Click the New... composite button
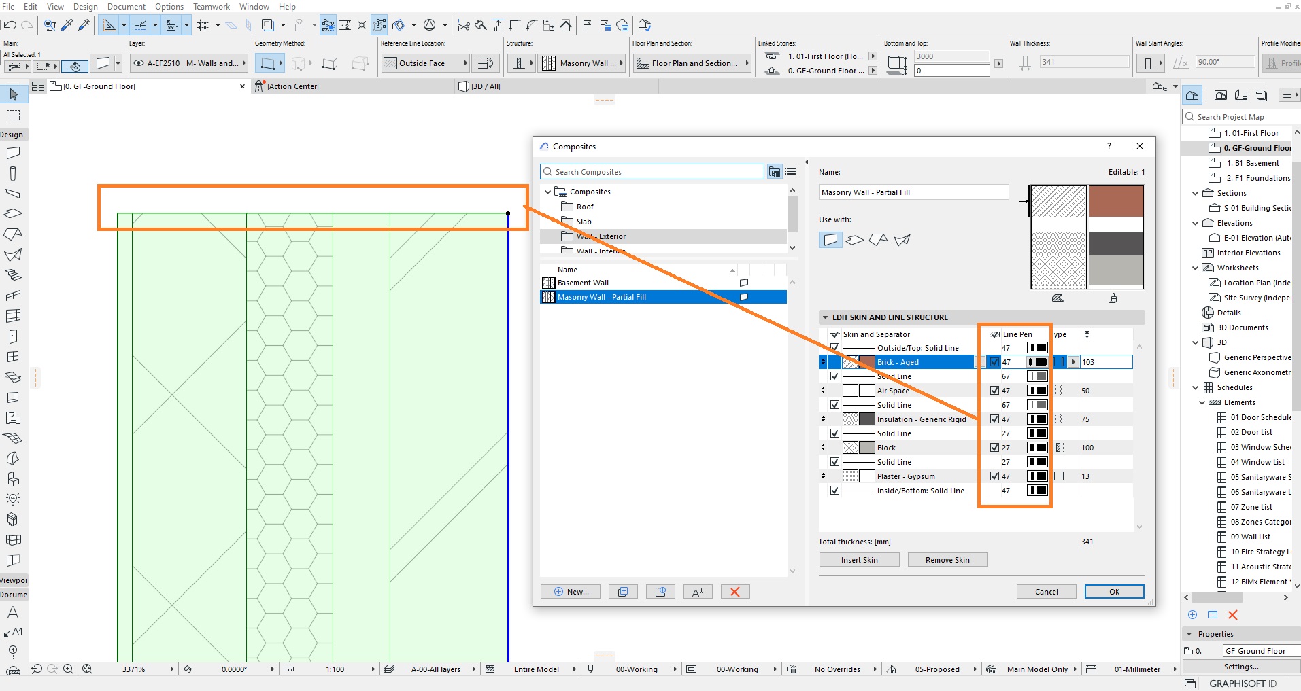This screenshot has height=691, width=1301. pos(571,592)
